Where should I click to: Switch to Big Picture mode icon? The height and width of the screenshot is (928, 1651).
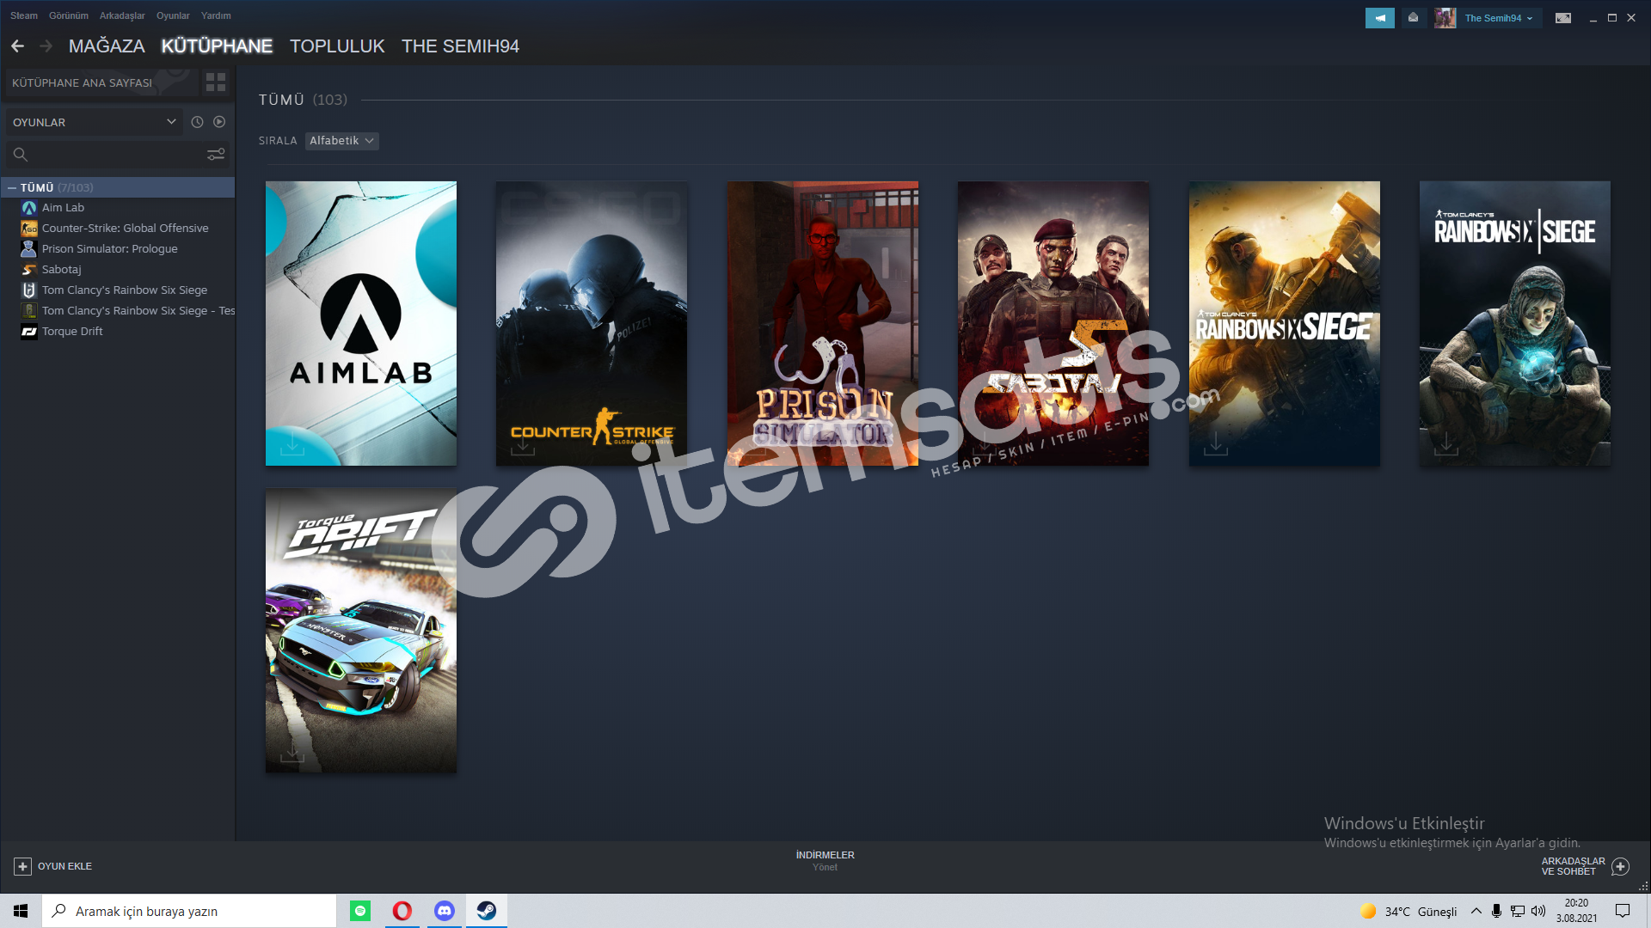pyautogui.click(x=1563, y=18)
